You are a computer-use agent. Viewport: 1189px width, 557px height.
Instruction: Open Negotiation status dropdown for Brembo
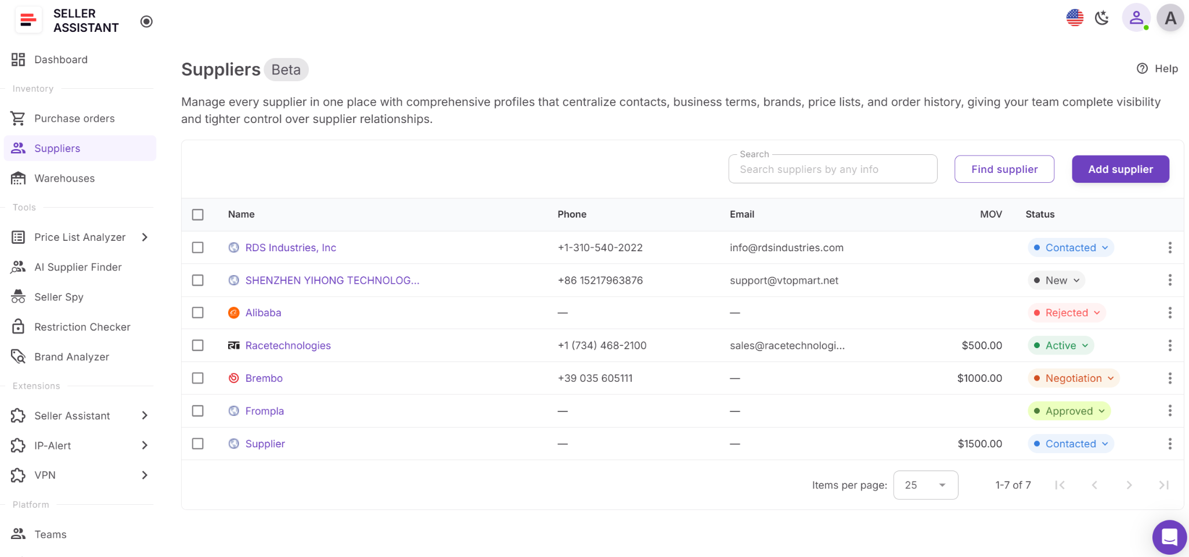click(x=1073, y=378)
